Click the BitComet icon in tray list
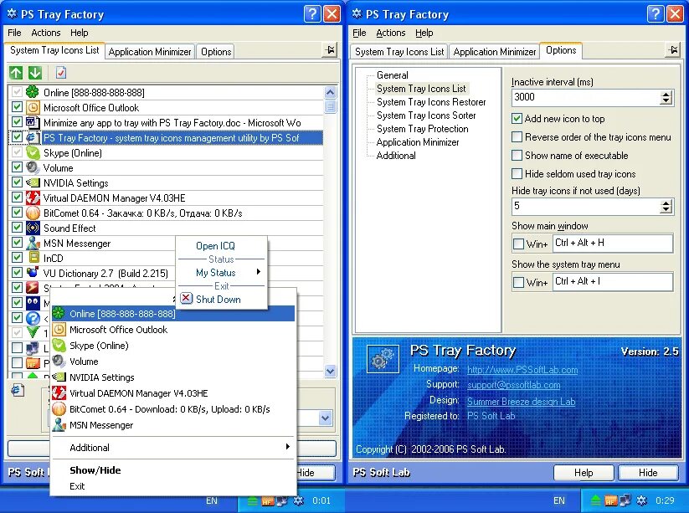Screen dimensions: 689x513 click(x=33, y=213)
